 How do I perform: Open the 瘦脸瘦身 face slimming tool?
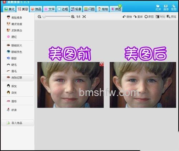click(x=14, y=17)
